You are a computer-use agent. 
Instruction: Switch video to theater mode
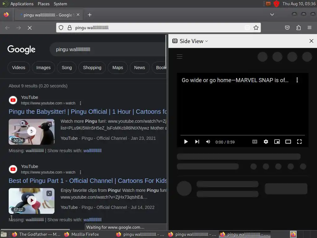[x=288, y=142]
